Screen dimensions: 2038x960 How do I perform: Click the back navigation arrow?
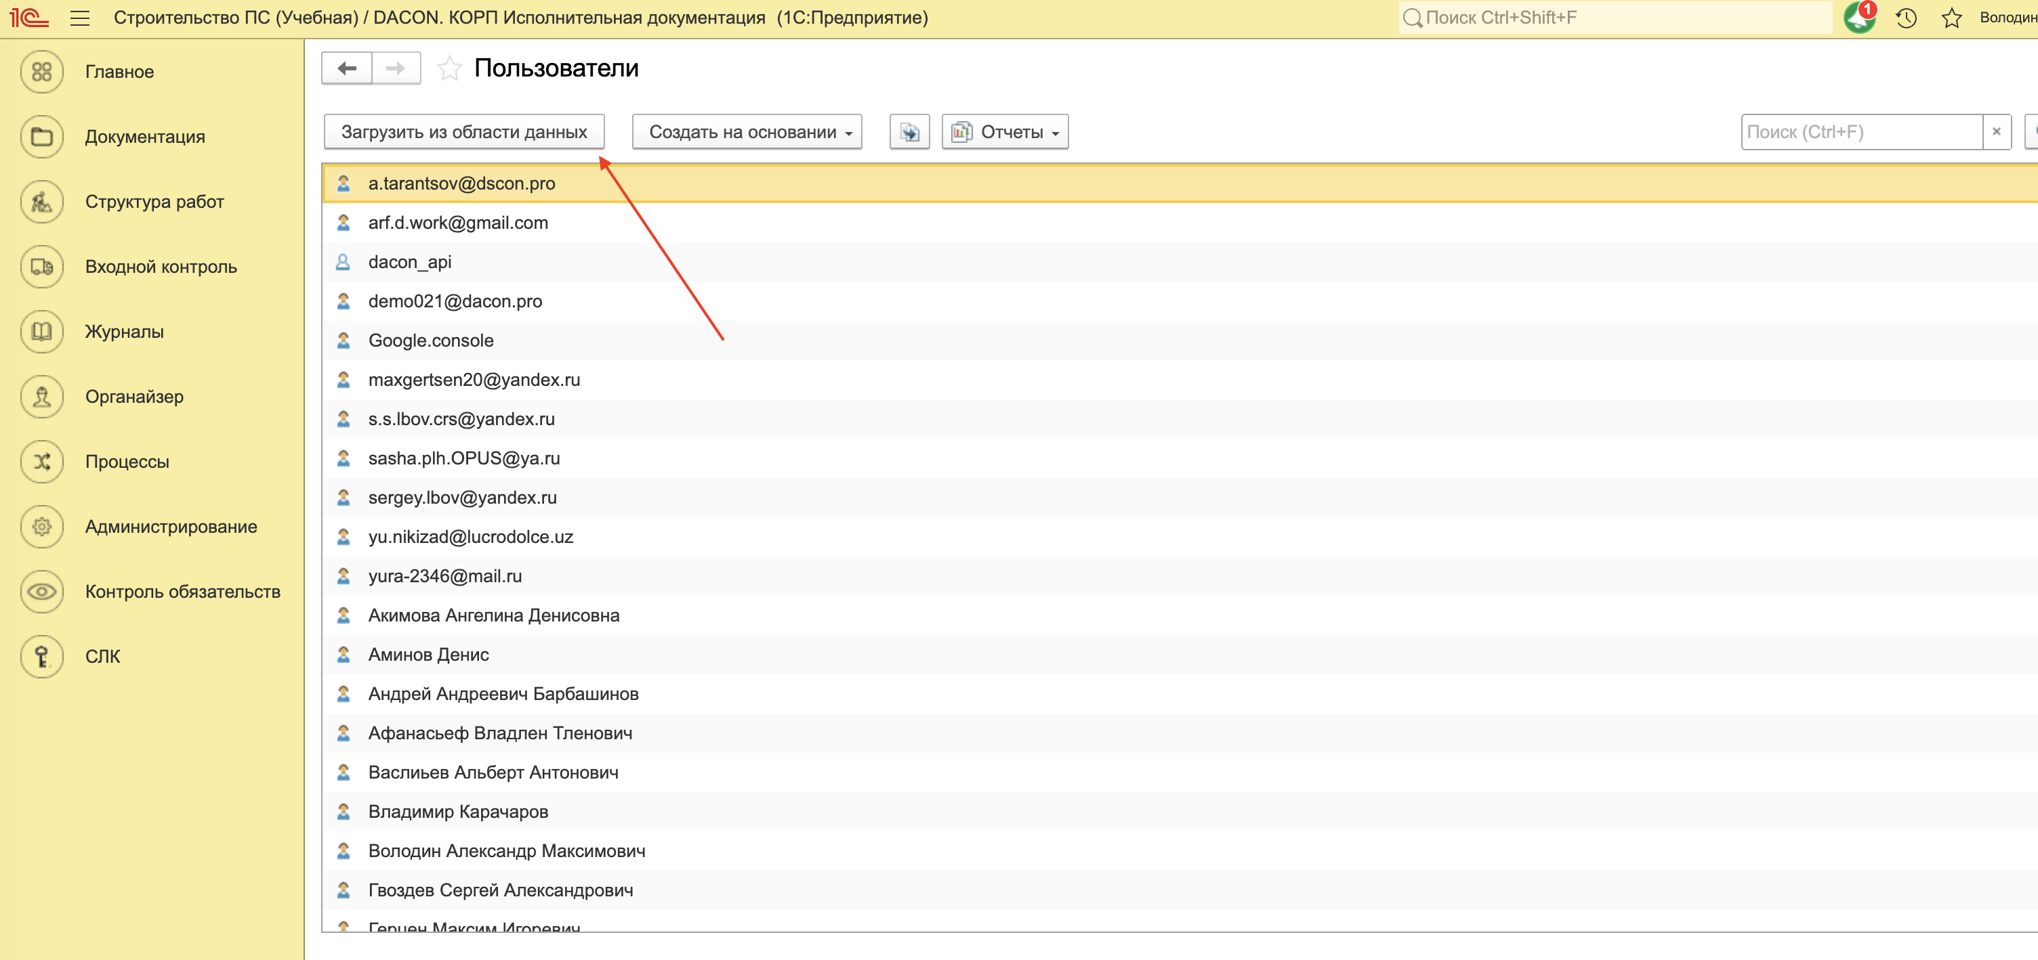346,68
